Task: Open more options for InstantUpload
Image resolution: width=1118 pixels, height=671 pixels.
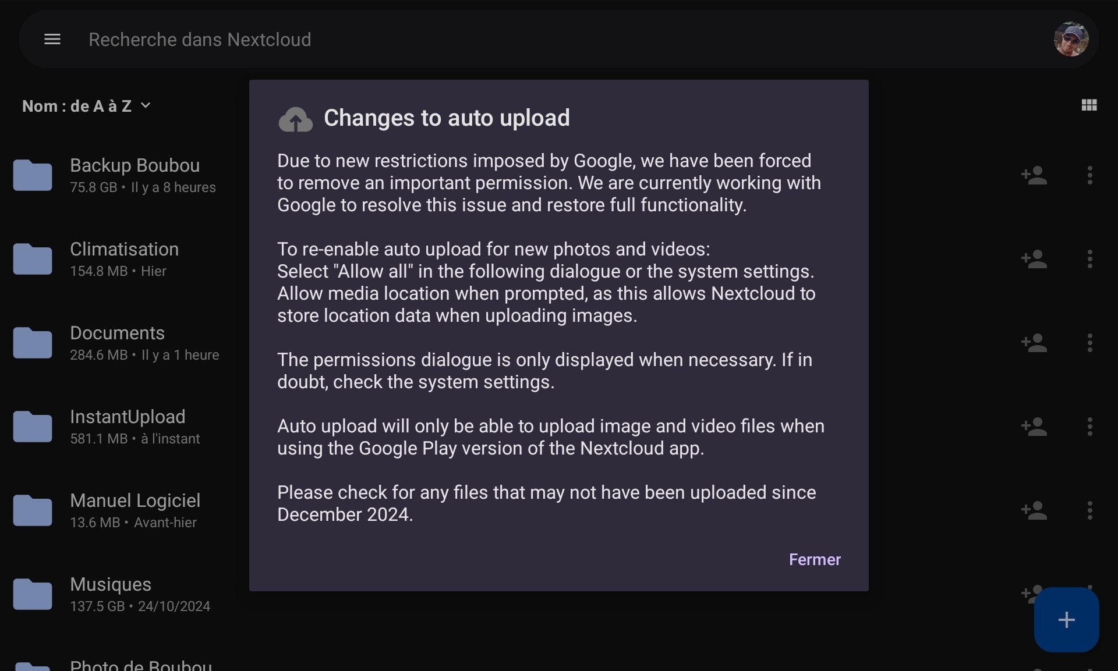Action: click(x=1089, y=427)
